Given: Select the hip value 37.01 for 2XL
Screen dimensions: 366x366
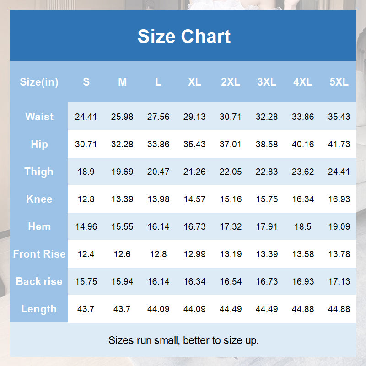Looking at the screenshot, I should [231, 144].
